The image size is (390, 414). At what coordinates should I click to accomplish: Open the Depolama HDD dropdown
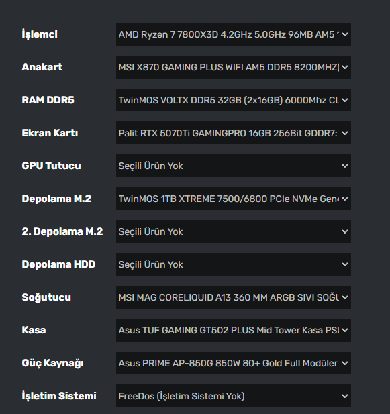234,264
